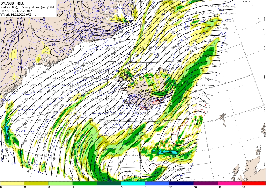266x189 pixels.
Task: Click the IT: þri. 14. 01. 2020 06Z line
Action: 16,11
